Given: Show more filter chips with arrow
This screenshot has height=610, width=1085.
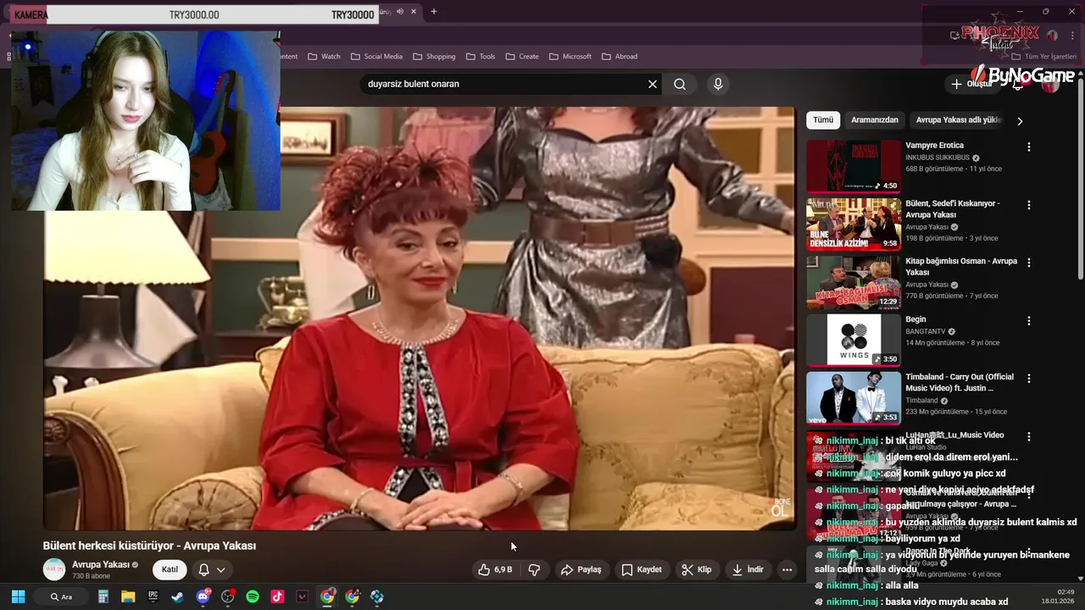Looking at the screenshot, I should coord(1020,120).
